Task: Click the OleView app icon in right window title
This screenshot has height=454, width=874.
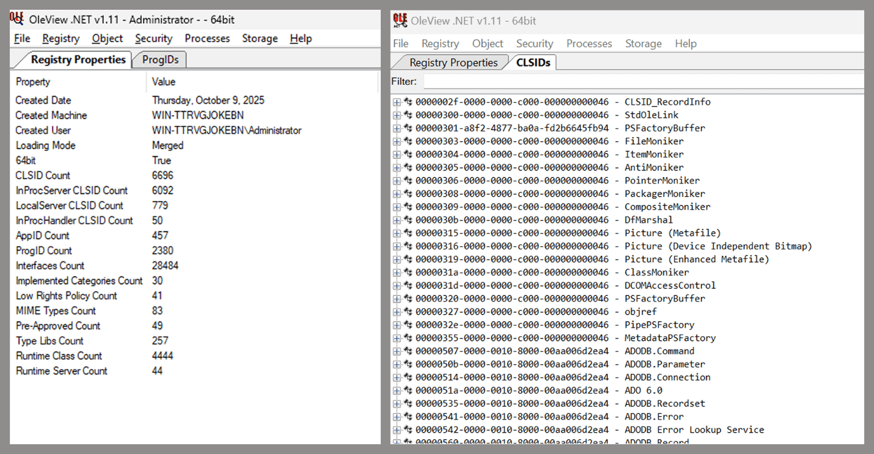Action: pyautogui.click(x=400, y=20)
